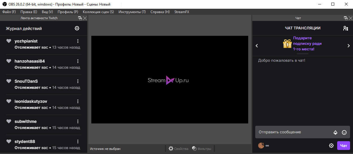This screenshot has width=353, height=154.
Task: Open options menu for leonidaskutyzov
Action: (78, 101)
